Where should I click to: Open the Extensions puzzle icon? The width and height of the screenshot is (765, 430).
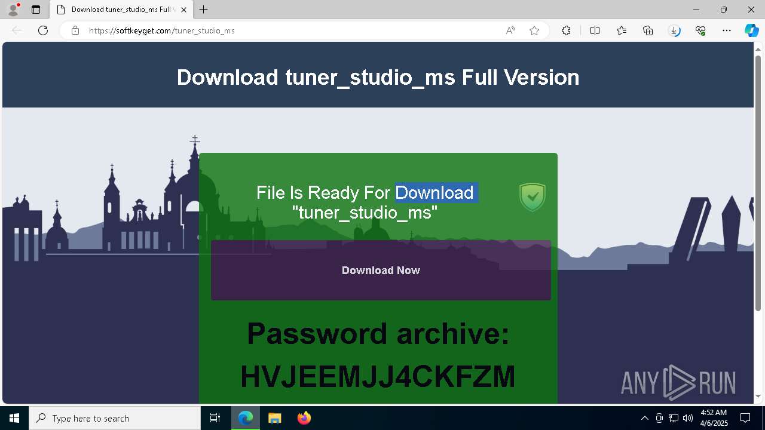(566, 30)
